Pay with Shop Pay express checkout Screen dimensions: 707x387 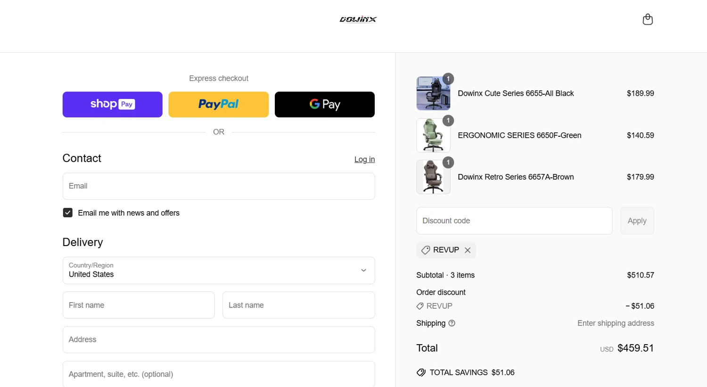113,105
